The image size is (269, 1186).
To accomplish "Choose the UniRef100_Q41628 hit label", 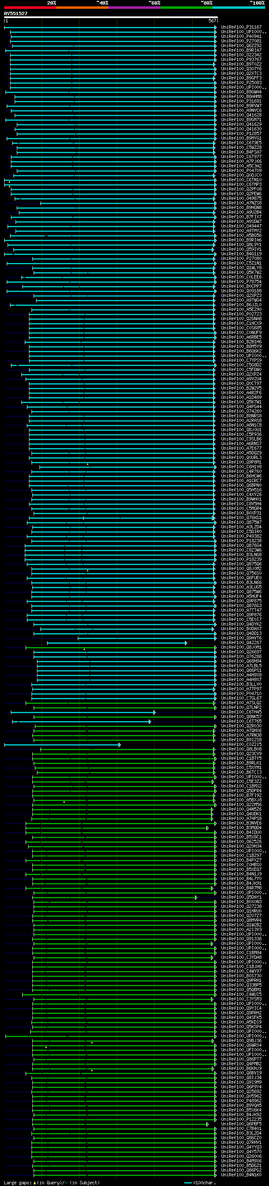I will click(x=241, y=115).
